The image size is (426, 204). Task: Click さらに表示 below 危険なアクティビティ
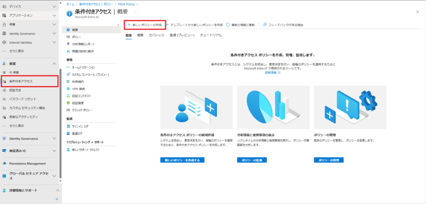pos(16,126)
